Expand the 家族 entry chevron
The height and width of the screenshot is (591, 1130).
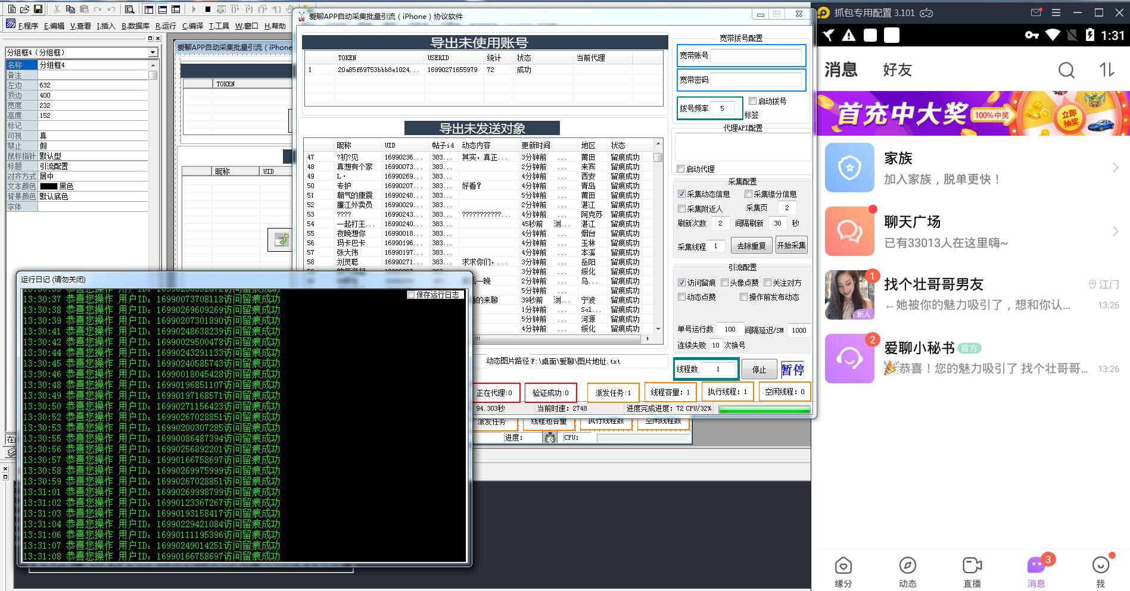click(x=1115, y=168)
